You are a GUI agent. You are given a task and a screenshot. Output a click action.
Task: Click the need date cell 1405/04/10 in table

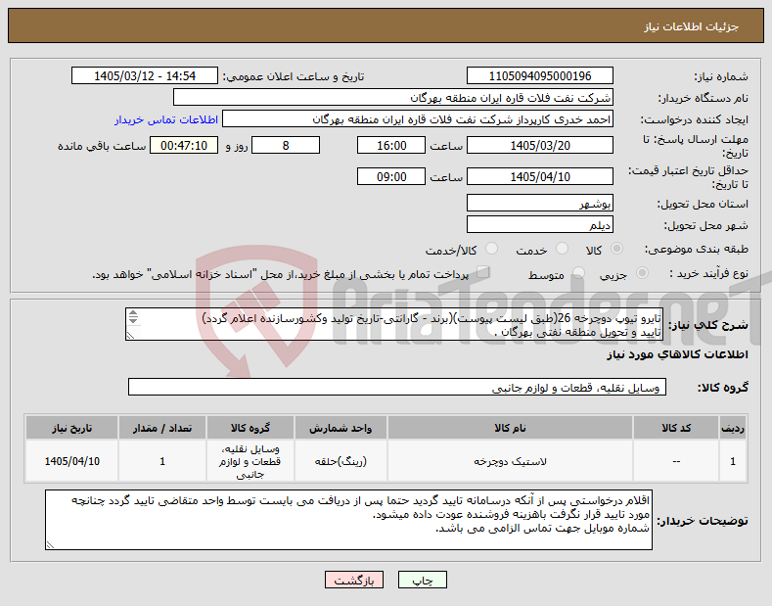71,462
